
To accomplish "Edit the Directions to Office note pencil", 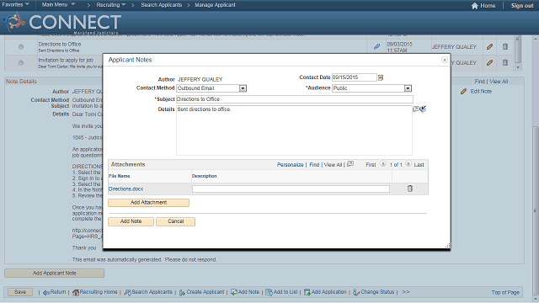I will 489,46.
